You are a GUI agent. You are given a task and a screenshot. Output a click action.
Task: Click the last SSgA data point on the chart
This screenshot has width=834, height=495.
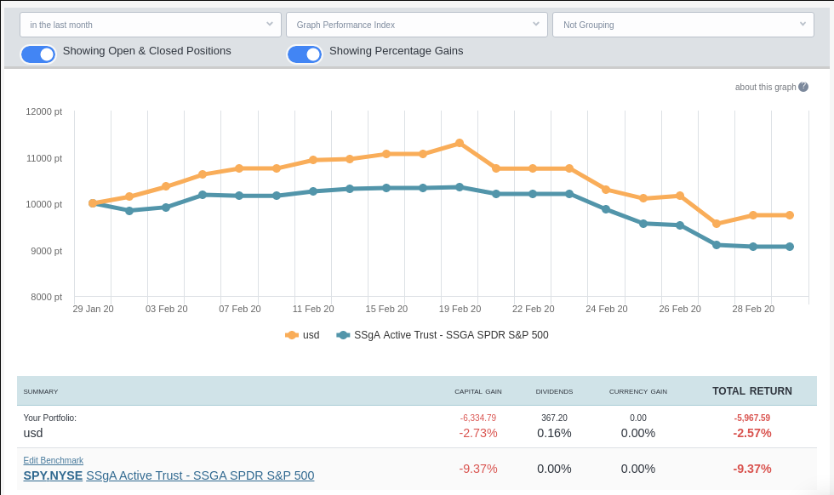pyautogui.click(x=790, y=247)
